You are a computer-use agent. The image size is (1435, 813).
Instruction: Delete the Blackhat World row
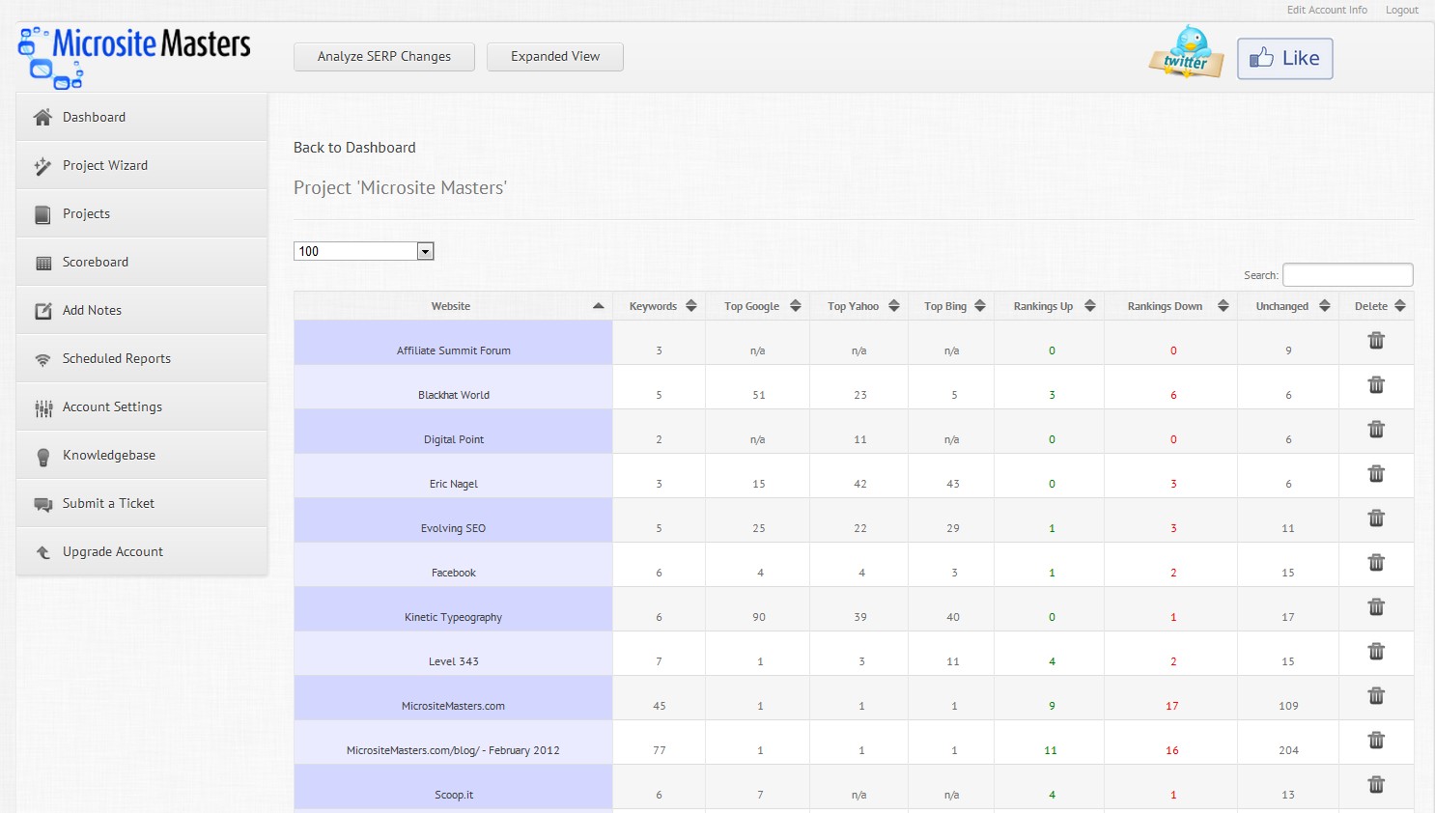(x=1376, y=384)
